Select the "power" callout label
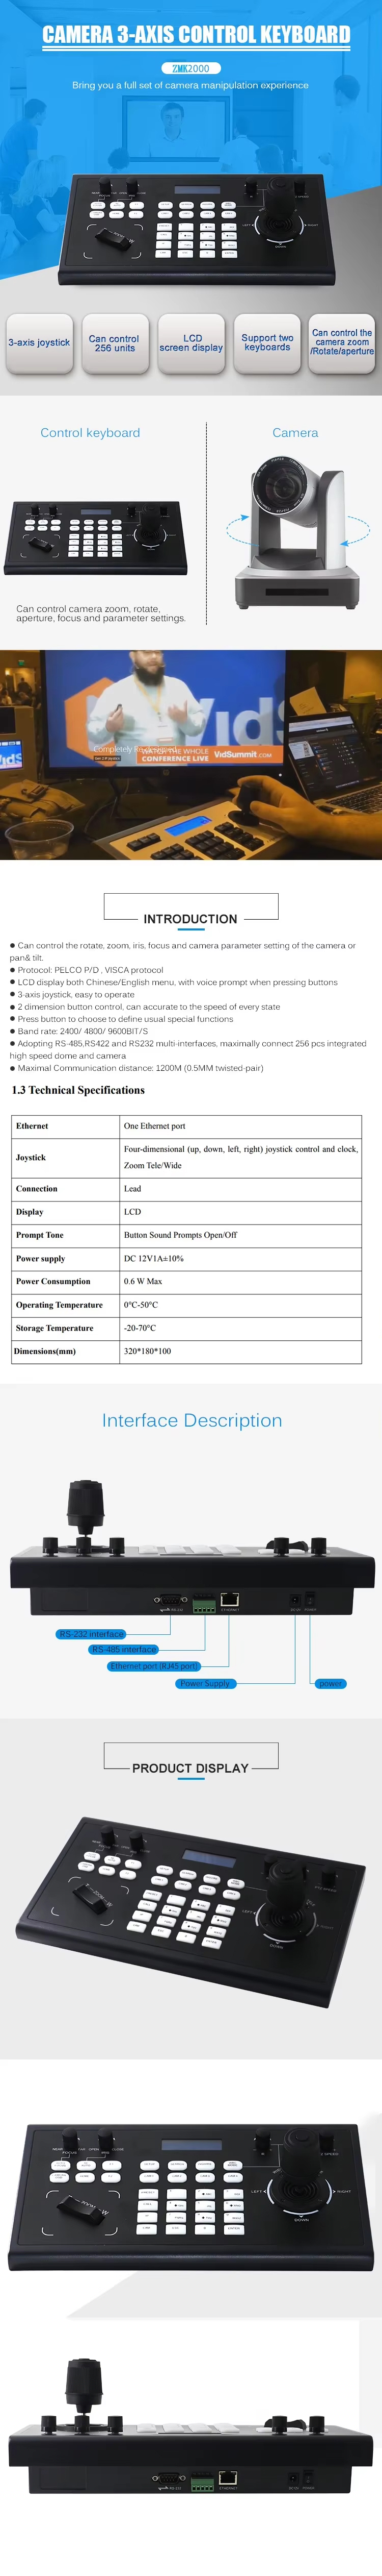Viewport: 382px width, 2576px height. [330, 1684]
